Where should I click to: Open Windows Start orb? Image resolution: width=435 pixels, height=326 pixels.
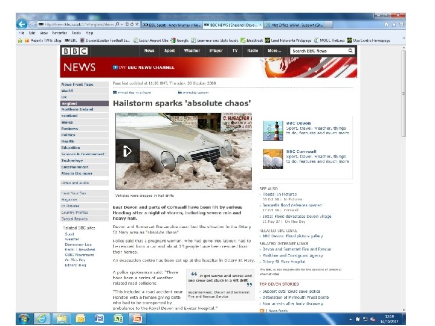point(24,319)
